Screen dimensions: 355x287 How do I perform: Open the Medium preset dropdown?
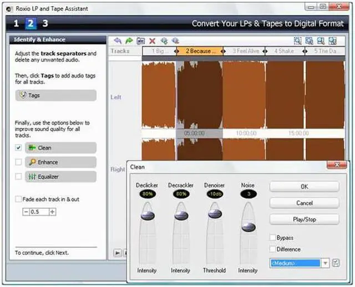point(326,263)
